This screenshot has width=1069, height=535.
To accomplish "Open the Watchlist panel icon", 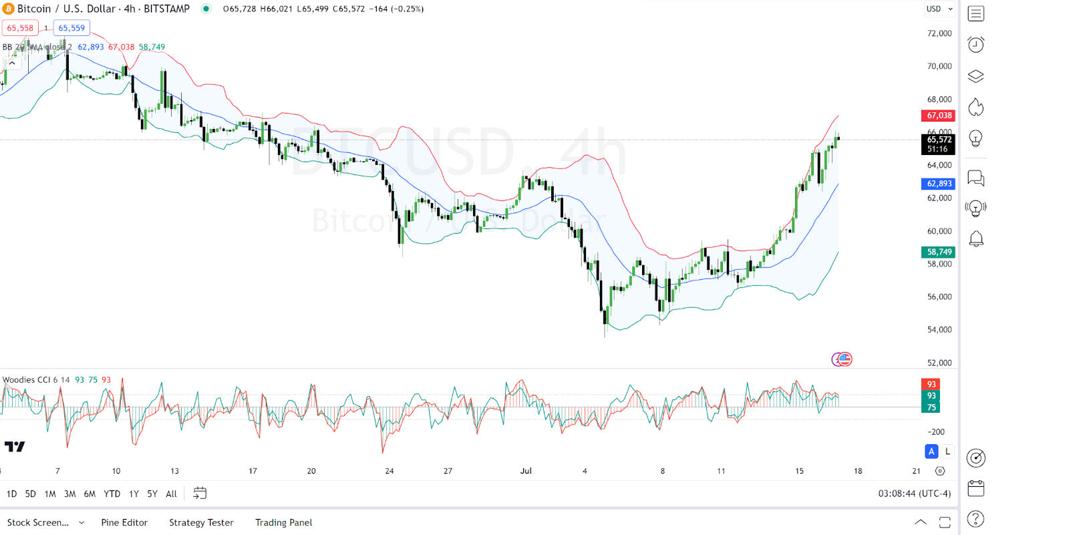I will [x=975, y=13].
